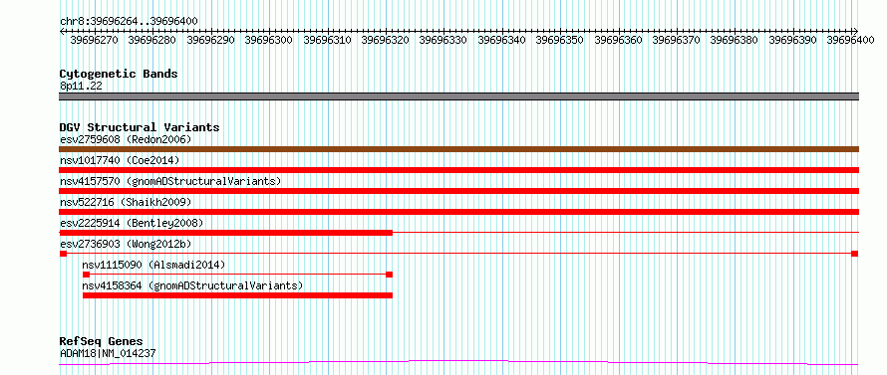Click the chr8:39696264..39696400 coordinate label
This screenshot has width=887, height=375.
point(129,22)
